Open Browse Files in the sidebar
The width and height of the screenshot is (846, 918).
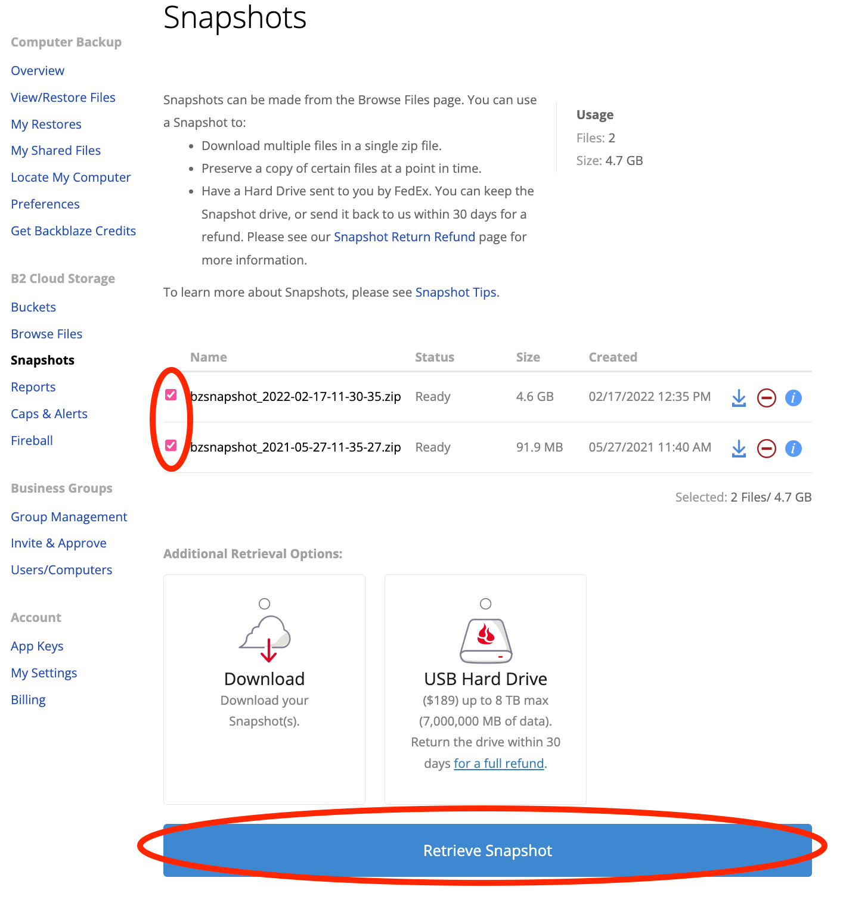(x=47, y=334)
